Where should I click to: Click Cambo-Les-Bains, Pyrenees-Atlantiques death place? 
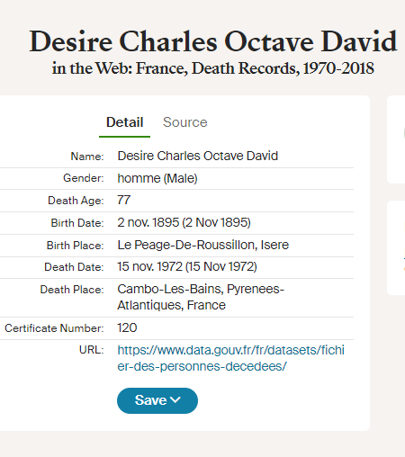201,297
